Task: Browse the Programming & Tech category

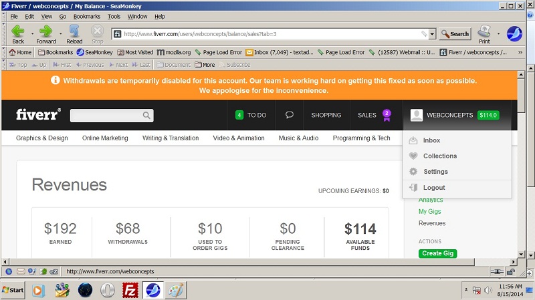Action: (x=361, y=138)
